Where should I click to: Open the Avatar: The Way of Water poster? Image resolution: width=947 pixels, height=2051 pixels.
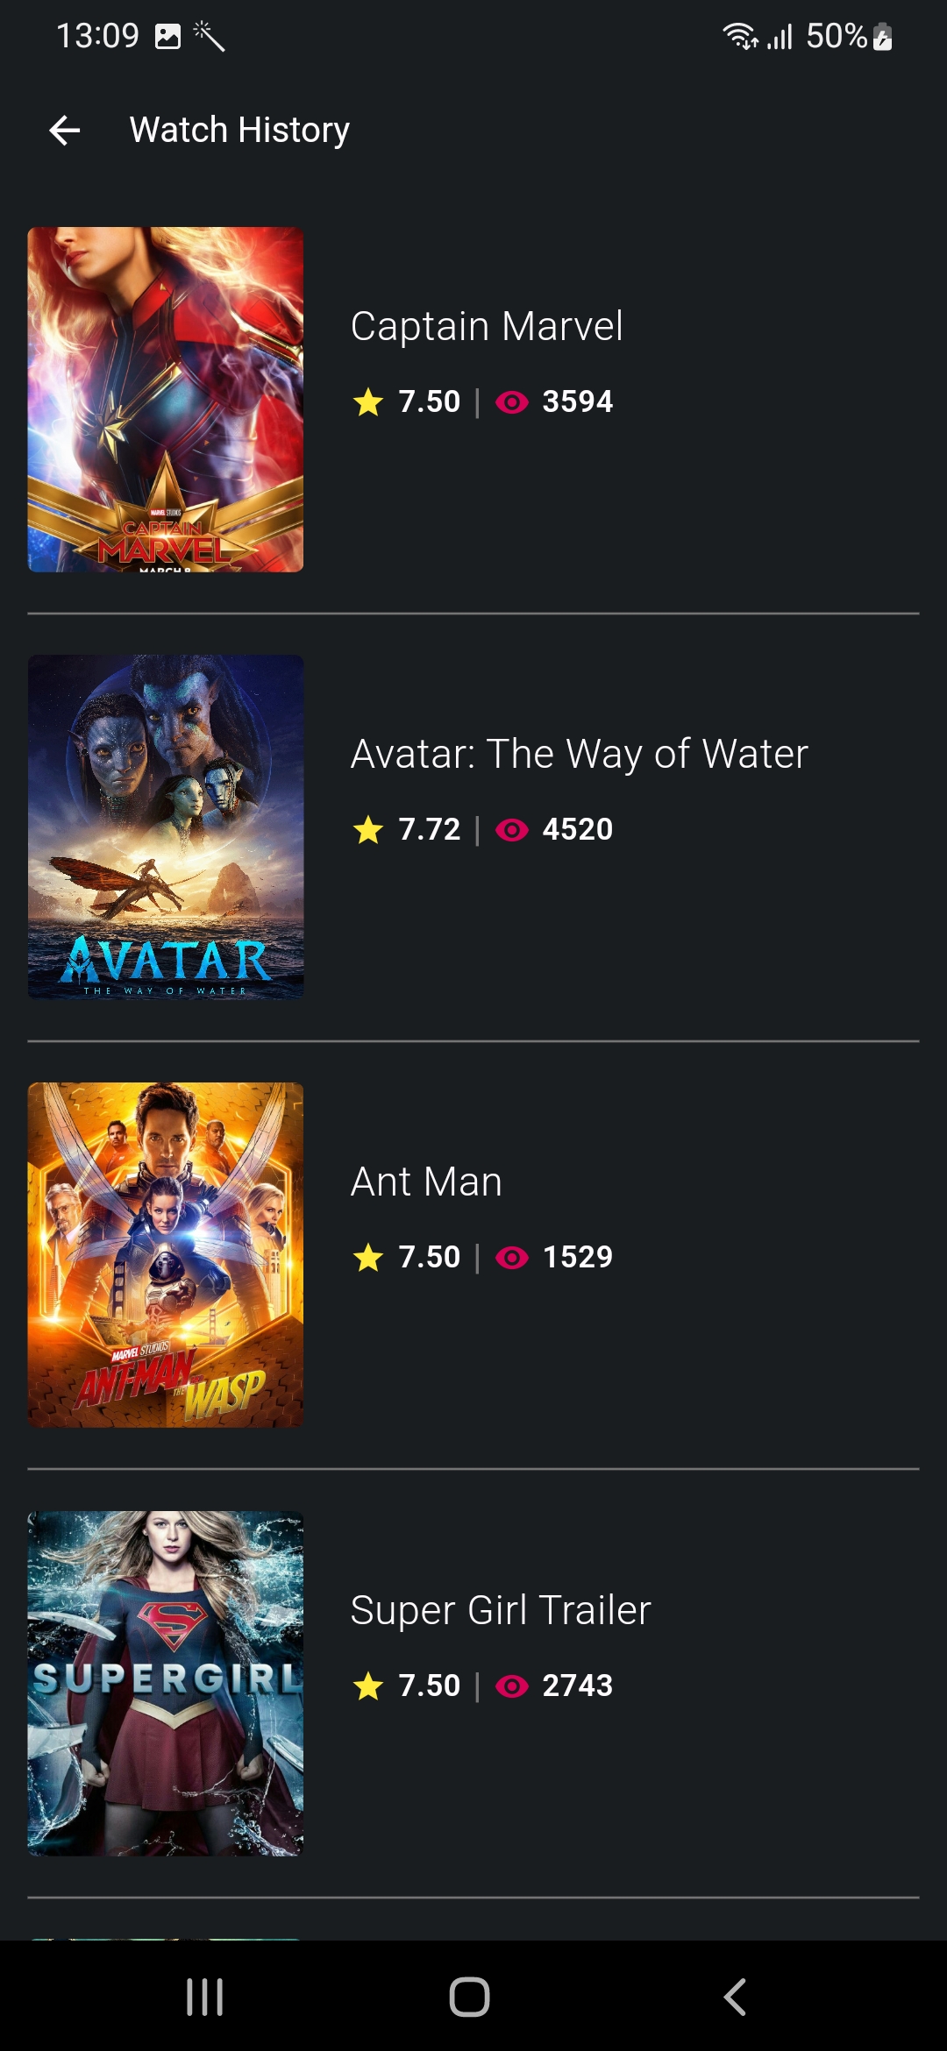click(166, 827)
